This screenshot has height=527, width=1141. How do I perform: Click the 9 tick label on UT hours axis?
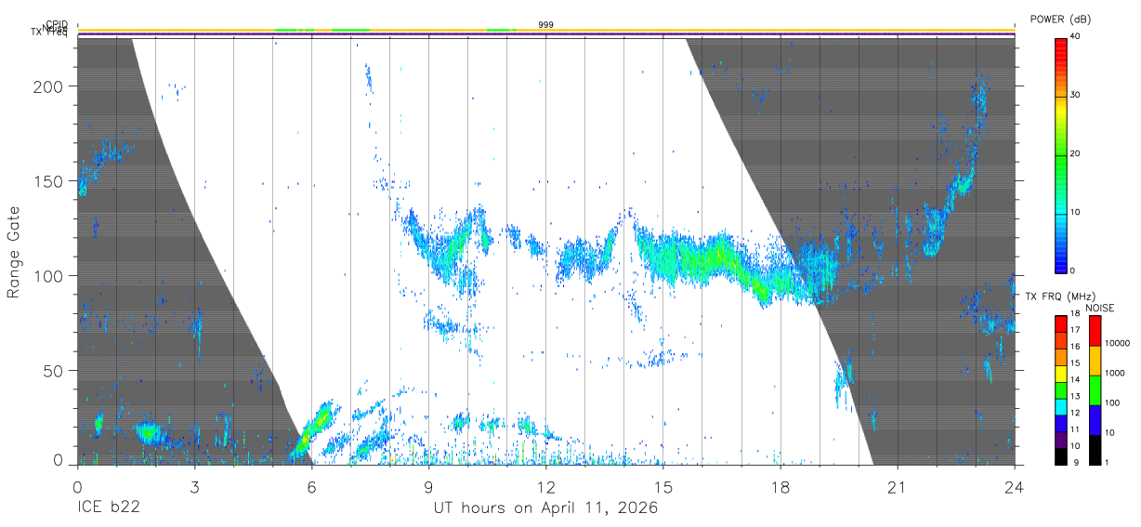click(428, 486)
